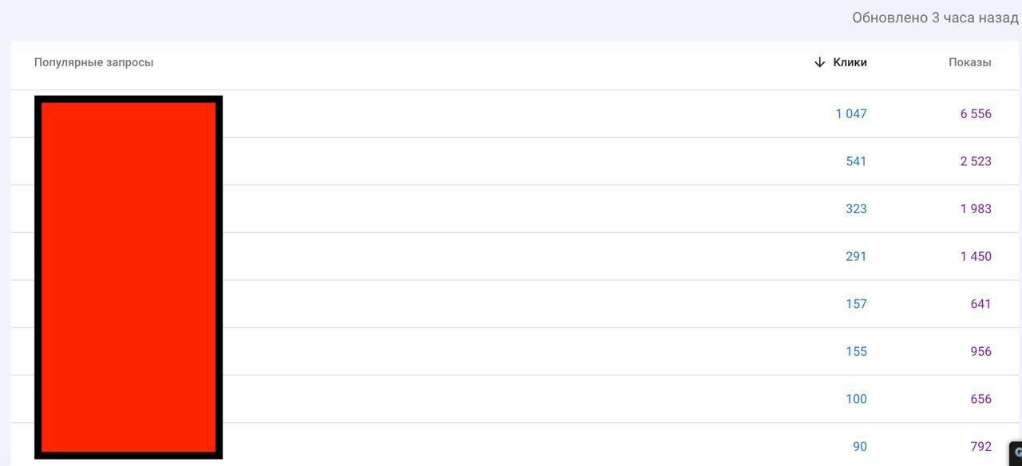Select the 641 impressions value
This screenshot has width=1022, height=466.
point(980,304)
